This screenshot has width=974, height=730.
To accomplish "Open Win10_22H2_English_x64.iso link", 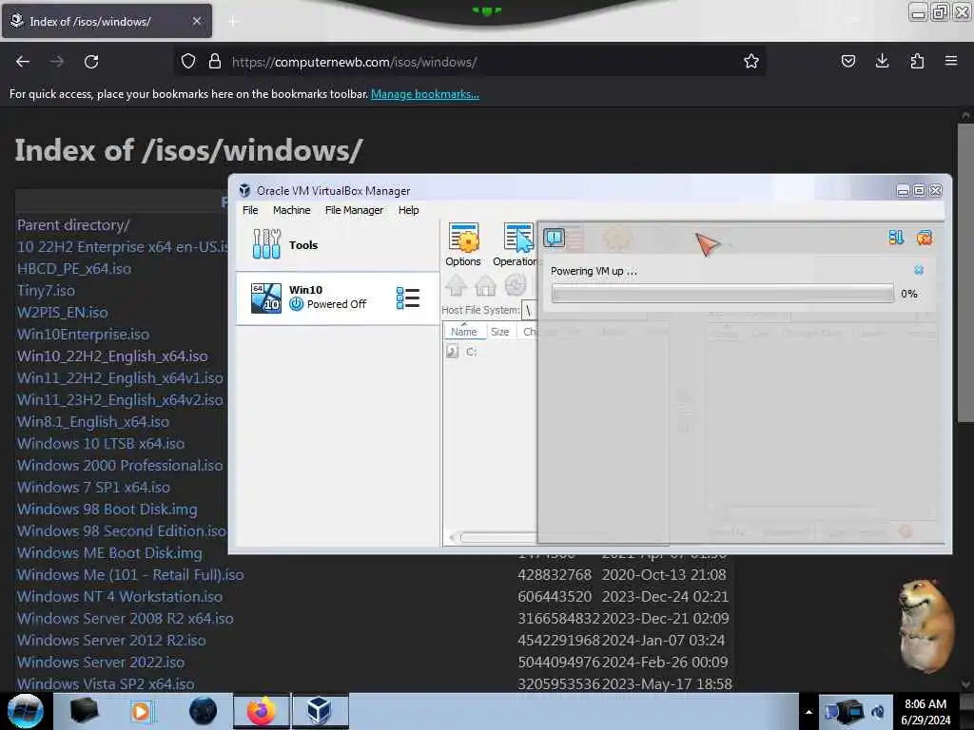I will 112,355.
